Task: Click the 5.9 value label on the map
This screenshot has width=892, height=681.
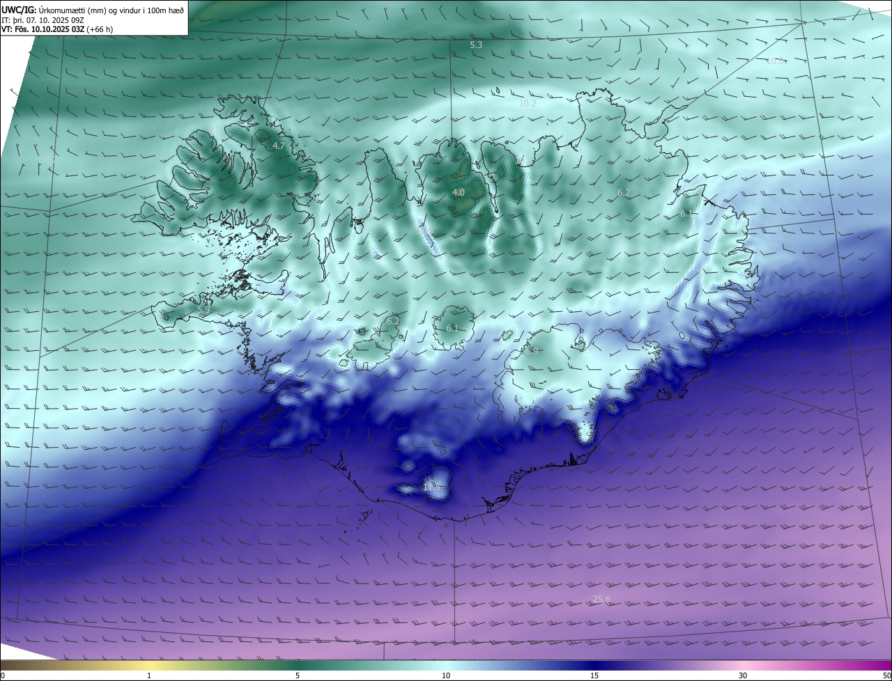Action: [204, 310]
